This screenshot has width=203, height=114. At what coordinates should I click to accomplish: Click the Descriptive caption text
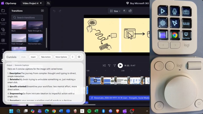point(42,75)
